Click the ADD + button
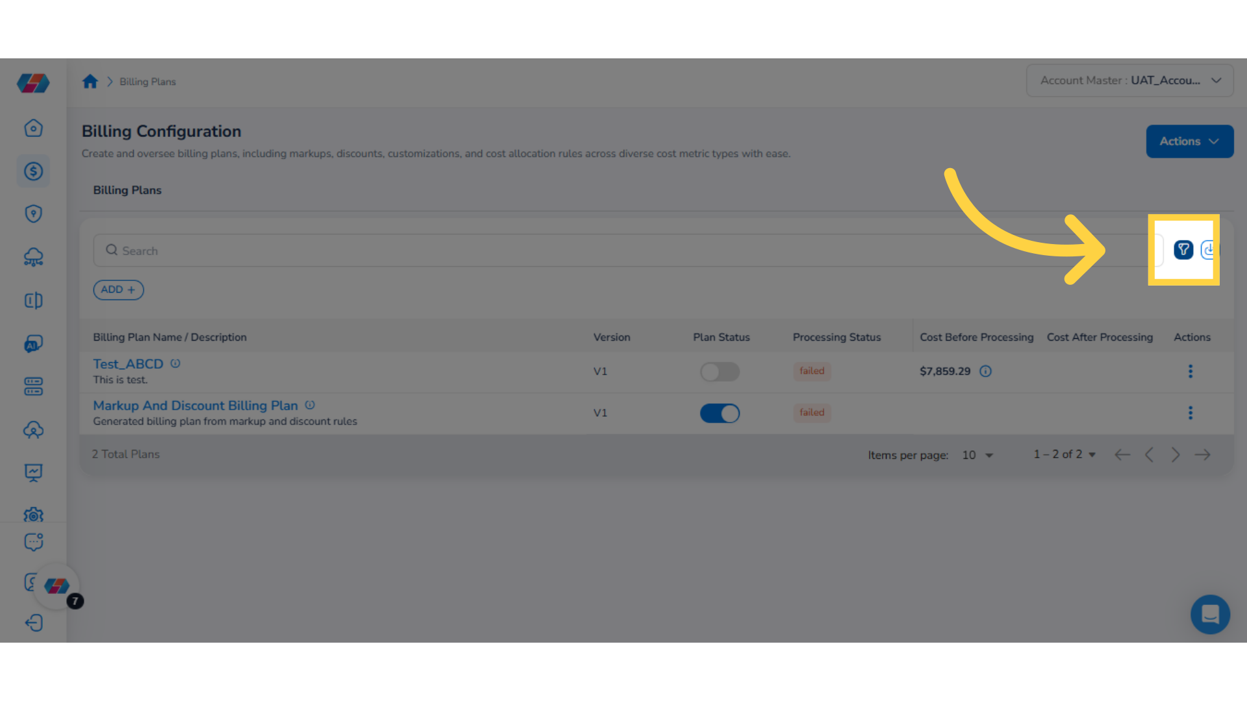This screenshot has height=701, width=1247. coord(118,289)
